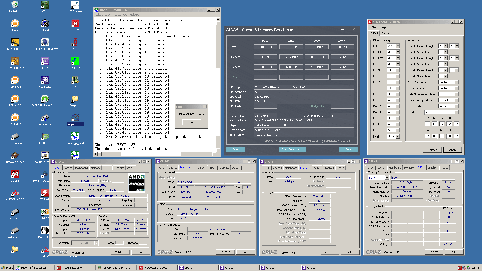Image resolution: width=482 pixels, height=271 pixels.
Task: Launch the awdbedit desktop icon
Action: [x=15, y=214]
